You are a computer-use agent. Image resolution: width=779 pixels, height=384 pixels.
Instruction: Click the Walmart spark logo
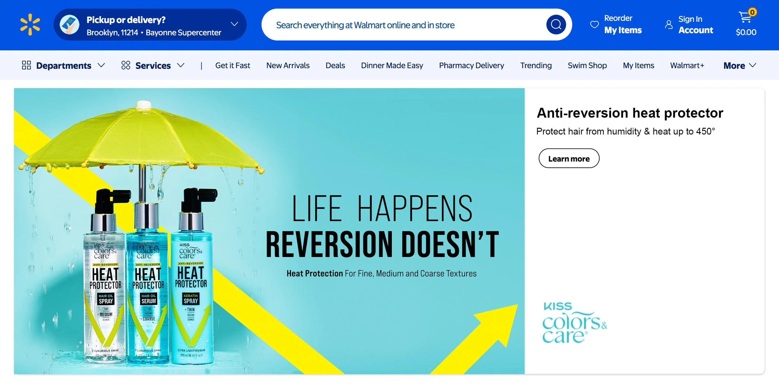coord(30,25)
